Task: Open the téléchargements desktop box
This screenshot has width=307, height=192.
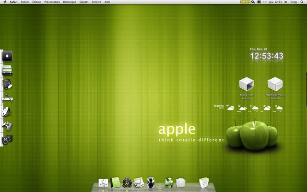Action: tap(275, 84)
